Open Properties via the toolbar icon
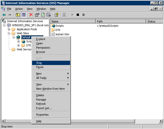This screenshot has height=129, width=164. pos(37,15)
